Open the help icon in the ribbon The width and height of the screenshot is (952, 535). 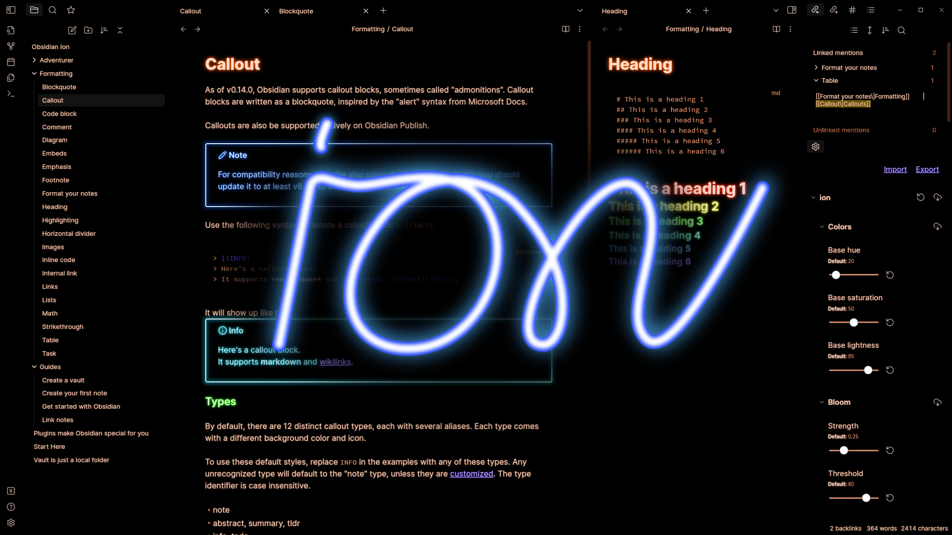pyautogui.click(x=11, y=507)
